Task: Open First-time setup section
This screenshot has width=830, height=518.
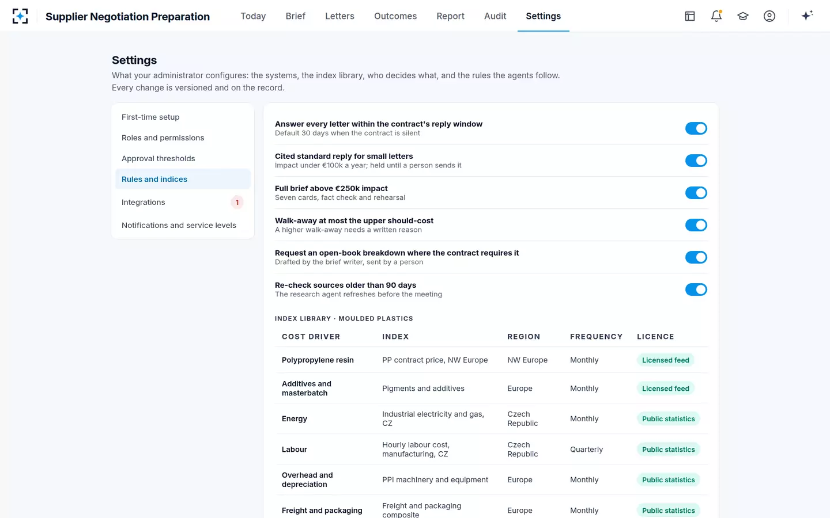Action: [x=183, y=117]
